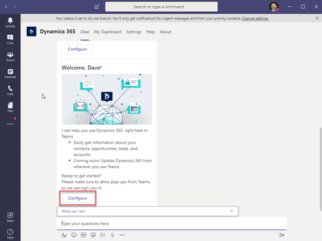Screen dimensions: 322x241
Task: Open the Apps store in sidebar
Action: coord(10,217)
